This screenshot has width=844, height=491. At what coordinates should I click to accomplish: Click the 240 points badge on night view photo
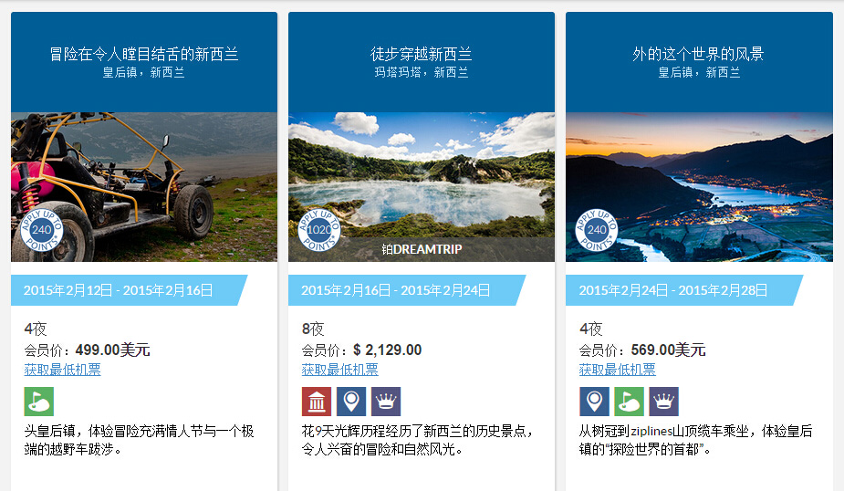pos(597,230)
